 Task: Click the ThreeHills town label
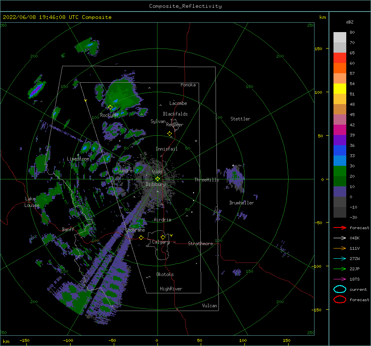[x=207, y=180]
